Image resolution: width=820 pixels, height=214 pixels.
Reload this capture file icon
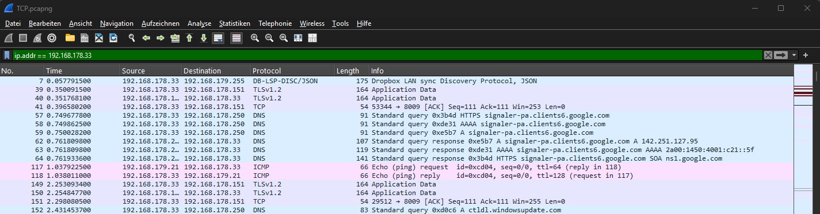coord(113,38)
